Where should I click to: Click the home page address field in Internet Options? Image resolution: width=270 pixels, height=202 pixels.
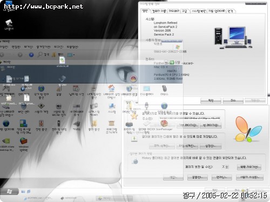coord(190,119)
